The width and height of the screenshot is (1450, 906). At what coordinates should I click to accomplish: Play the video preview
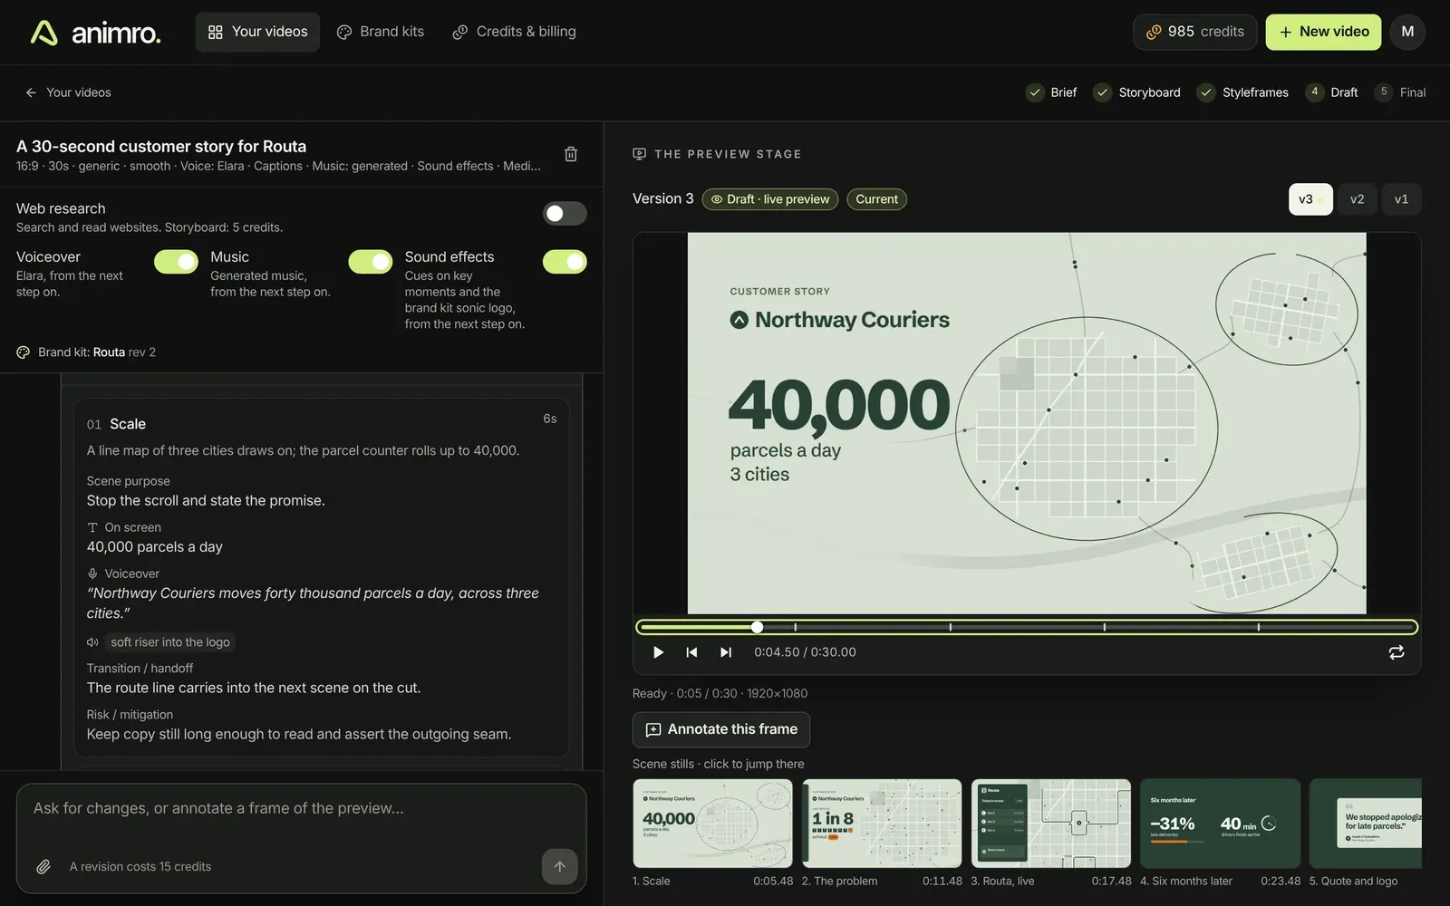[x=659, y=652]
